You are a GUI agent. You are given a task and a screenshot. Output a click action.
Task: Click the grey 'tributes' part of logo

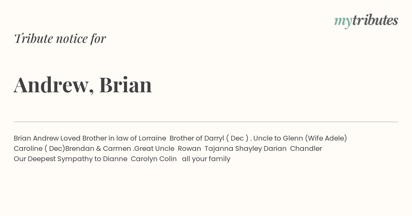pos(375,20)
